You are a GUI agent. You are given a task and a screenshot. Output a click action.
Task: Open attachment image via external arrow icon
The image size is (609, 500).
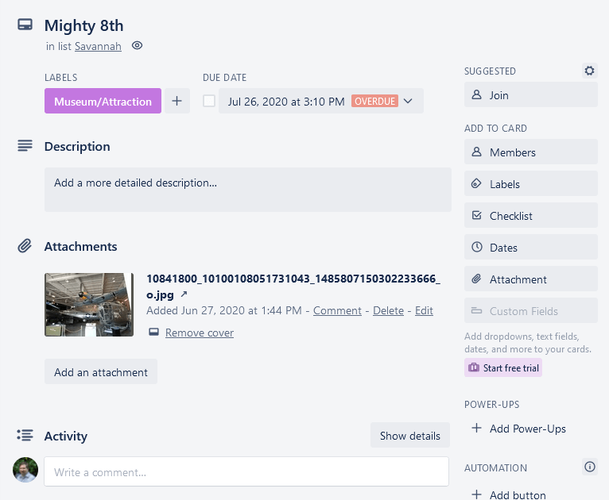[184, 294]
